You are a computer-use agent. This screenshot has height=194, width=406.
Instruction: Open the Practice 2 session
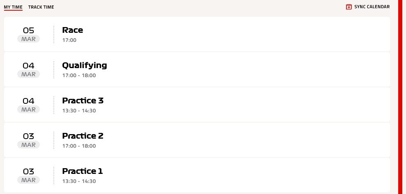(x=197, y=140)
